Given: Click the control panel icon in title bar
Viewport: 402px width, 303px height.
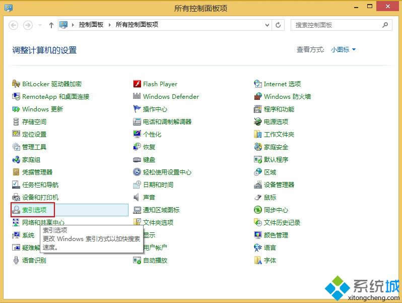Looking at the screenshot, I should click(9, 8).
